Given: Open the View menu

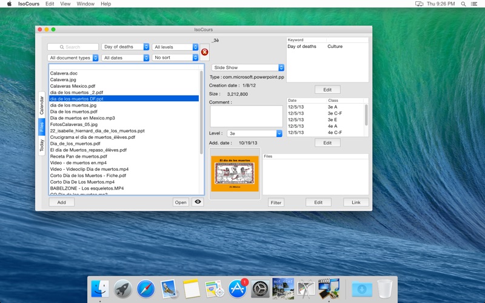Looking at the screenshot, I should [x=65, y=4].
